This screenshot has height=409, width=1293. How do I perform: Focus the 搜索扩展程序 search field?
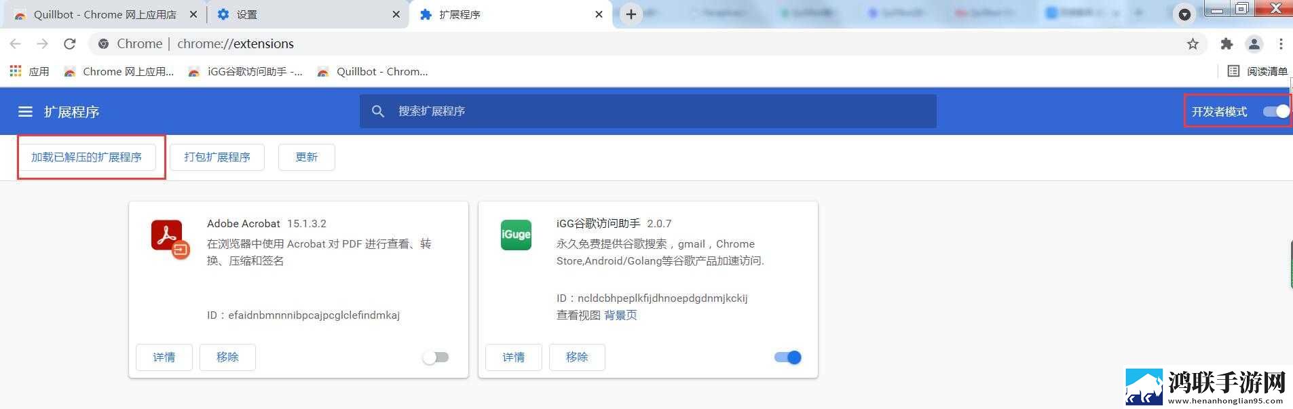pos(648,111)
